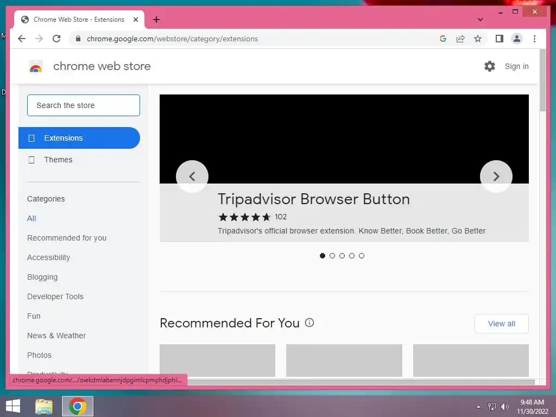Close the Chrome Web Store tab

135,20
